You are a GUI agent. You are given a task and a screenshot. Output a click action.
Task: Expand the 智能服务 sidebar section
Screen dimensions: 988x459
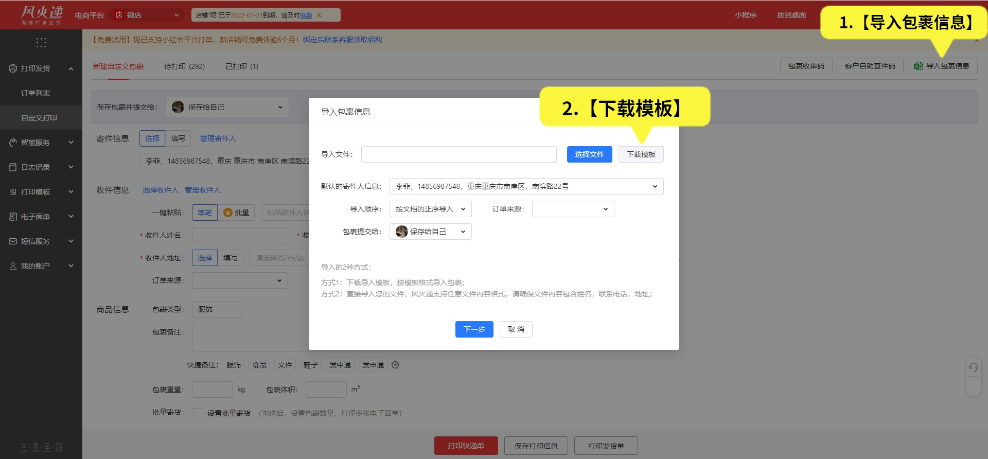[71, 143]
